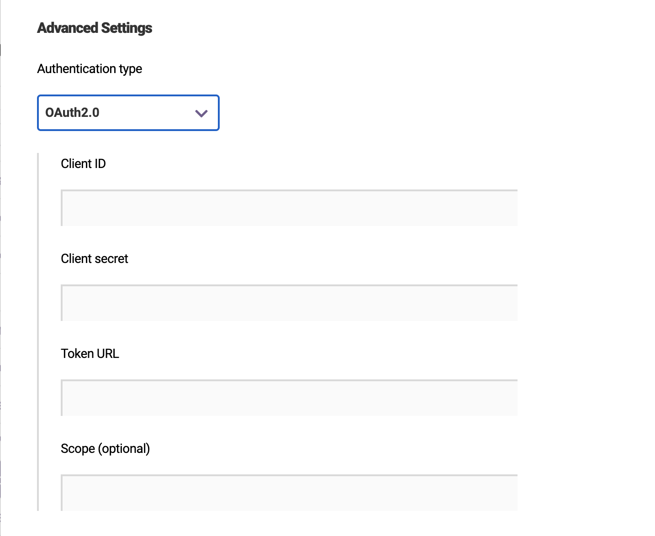Click the Scope (optional) label
655x536 pixels.
click(106, 448)
